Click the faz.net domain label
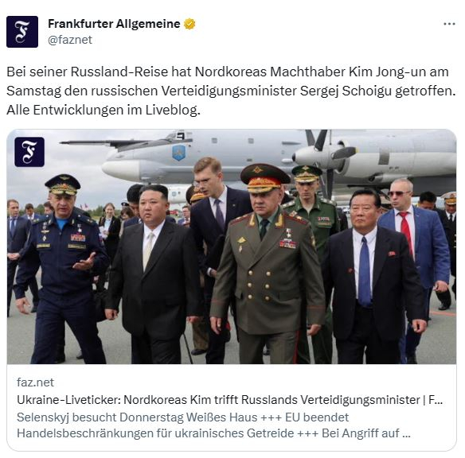The width and height of the screenshot is (465, 458). point(35,382)
